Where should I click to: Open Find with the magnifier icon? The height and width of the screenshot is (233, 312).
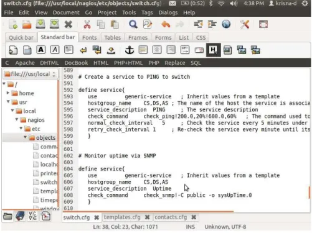(133, 24)
